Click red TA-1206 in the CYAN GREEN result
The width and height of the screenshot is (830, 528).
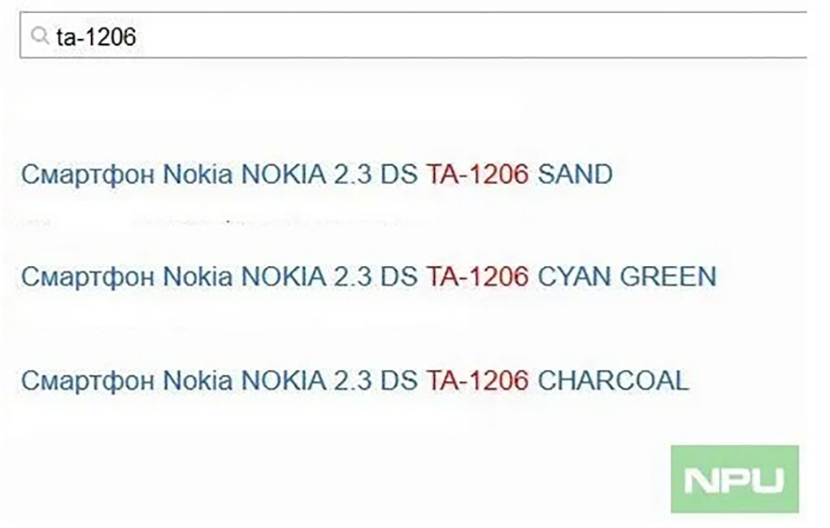point(477,277)
